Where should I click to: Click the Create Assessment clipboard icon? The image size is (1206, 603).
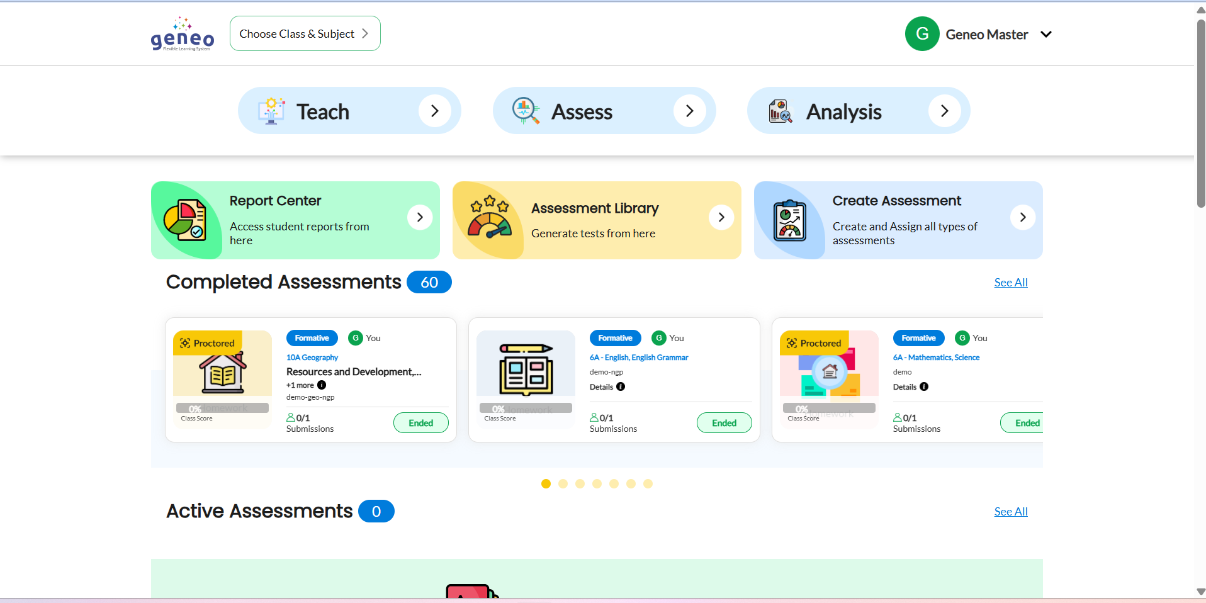[x=790, y=220]
